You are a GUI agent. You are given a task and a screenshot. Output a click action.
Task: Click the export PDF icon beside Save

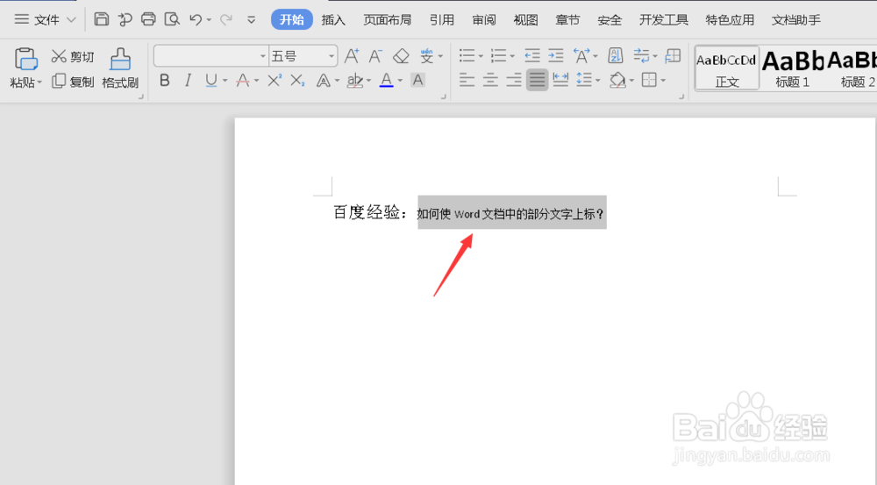tap(125, 19)
